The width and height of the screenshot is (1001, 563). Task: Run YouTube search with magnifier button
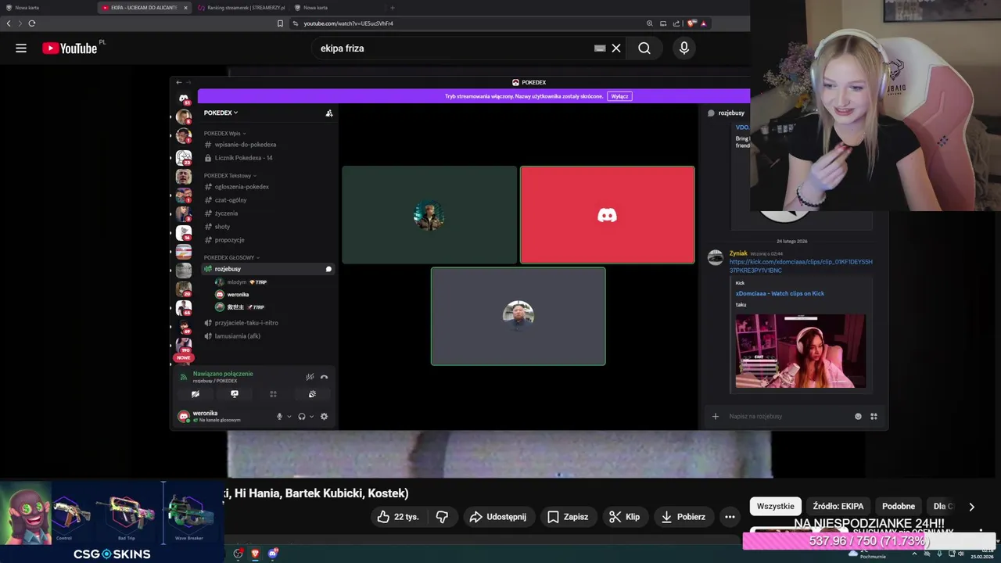coord(644,48)
